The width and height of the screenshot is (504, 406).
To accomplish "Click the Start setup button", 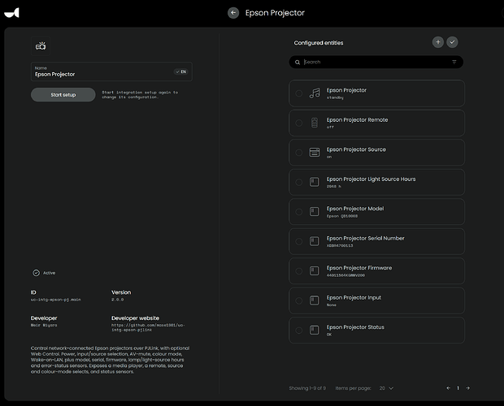I will [63, 95].
